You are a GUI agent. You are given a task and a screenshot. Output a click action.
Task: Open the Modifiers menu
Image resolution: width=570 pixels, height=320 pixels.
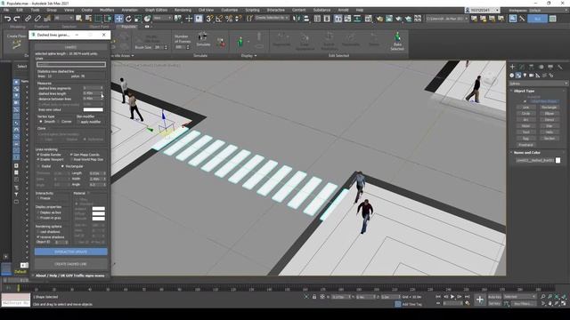coord(107,10)
